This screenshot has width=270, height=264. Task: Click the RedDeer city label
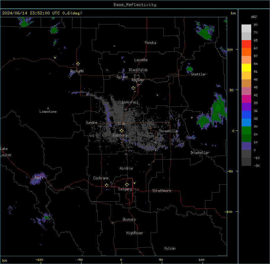click(x=138, y=80)
